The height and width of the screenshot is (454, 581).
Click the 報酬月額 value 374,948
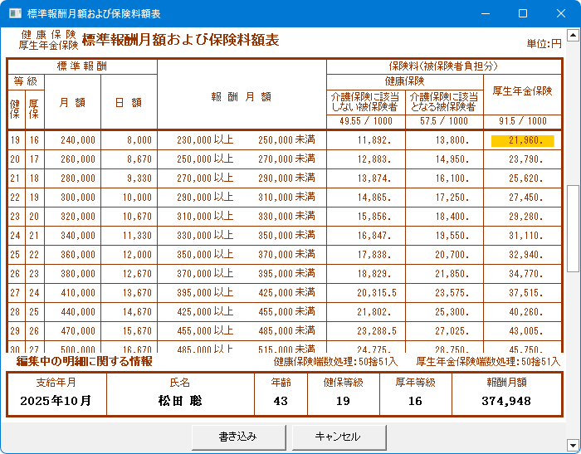pyautogui.click(x=506, y=401)
